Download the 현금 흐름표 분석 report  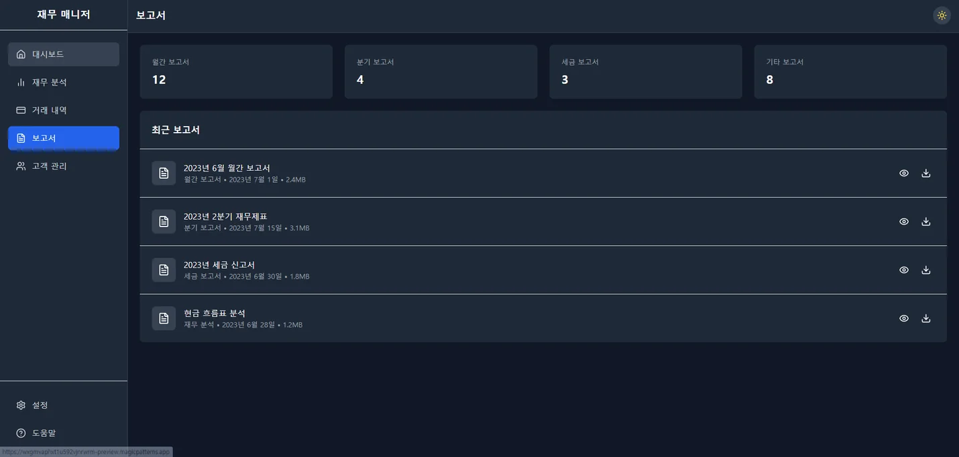[926, 318]
